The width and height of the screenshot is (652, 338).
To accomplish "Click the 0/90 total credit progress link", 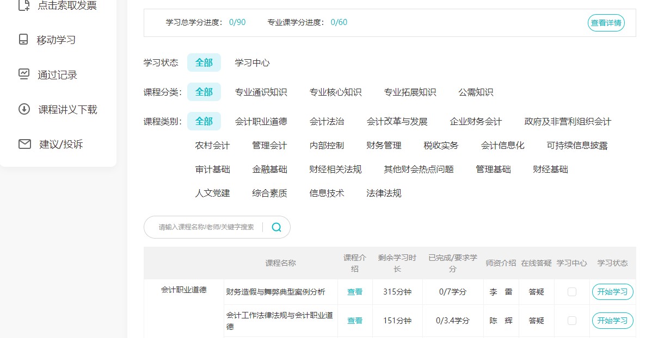I will point(237,23).
